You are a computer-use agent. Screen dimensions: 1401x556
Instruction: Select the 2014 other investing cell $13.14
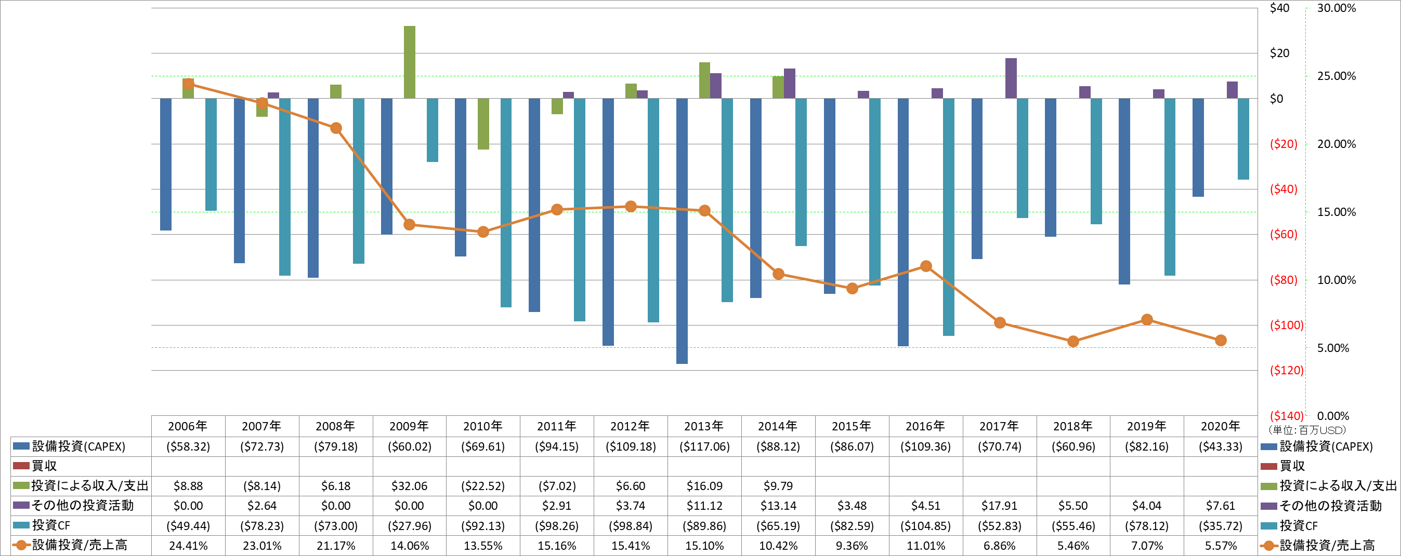click(x=778, y=506)
